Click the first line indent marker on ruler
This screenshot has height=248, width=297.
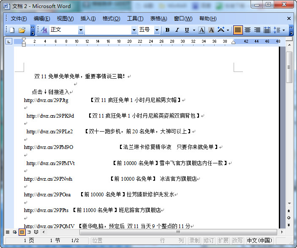tap(24, 40)
